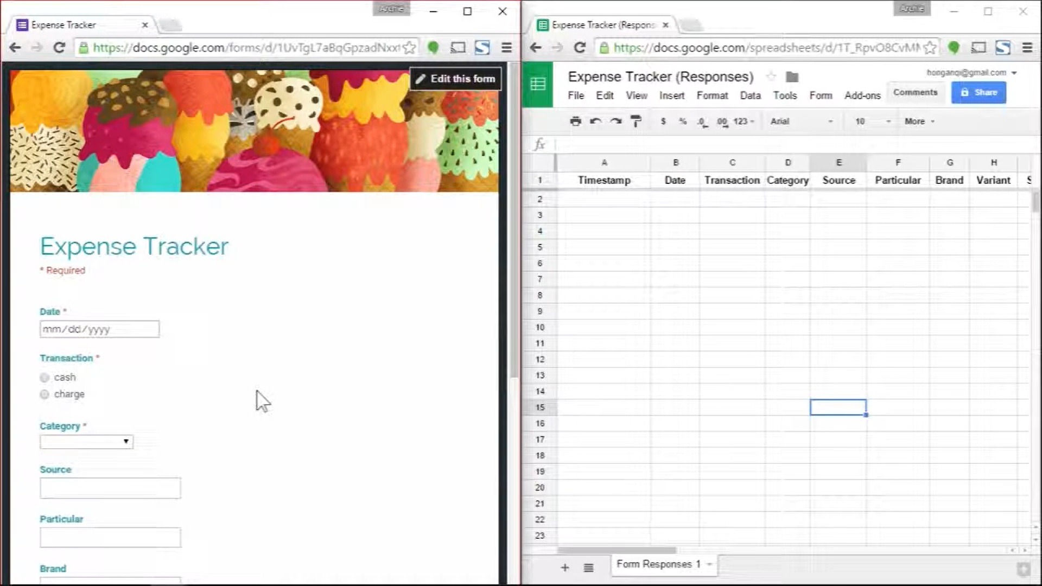Expand the Category dropdown in expense form
The height and width of the screenshot is (586, 1042).
tap(86, 441)
